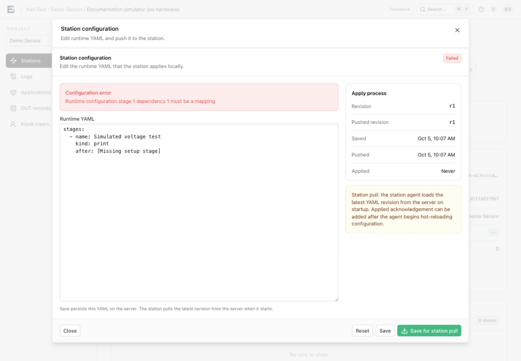Click inside the Runtime YAML editor

[x=199, y=212]
